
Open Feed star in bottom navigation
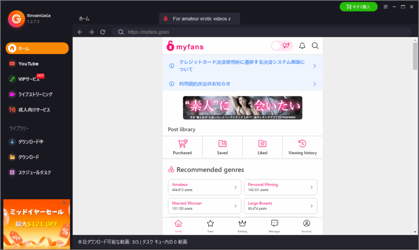[210, 226]
